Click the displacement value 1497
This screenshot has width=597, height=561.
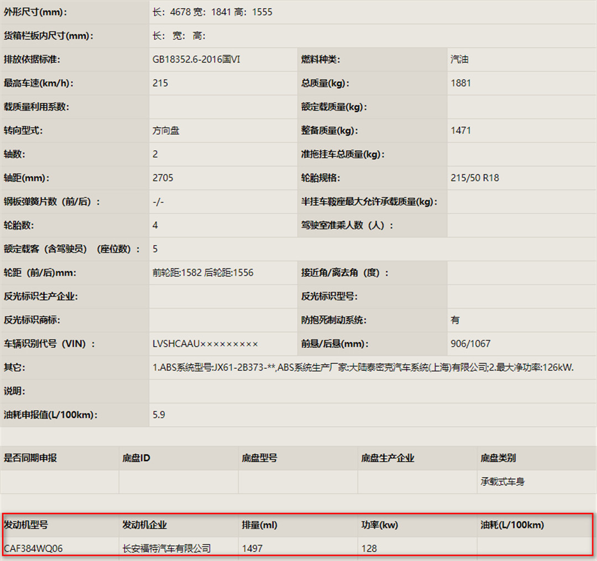[x=252, y=548]
